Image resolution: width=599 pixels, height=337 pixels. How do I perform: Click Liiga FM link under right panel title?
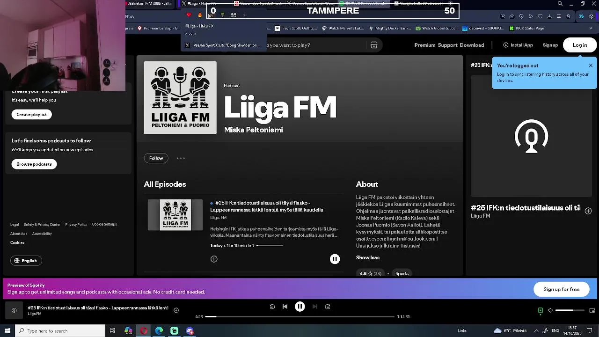tap(481, 216)
